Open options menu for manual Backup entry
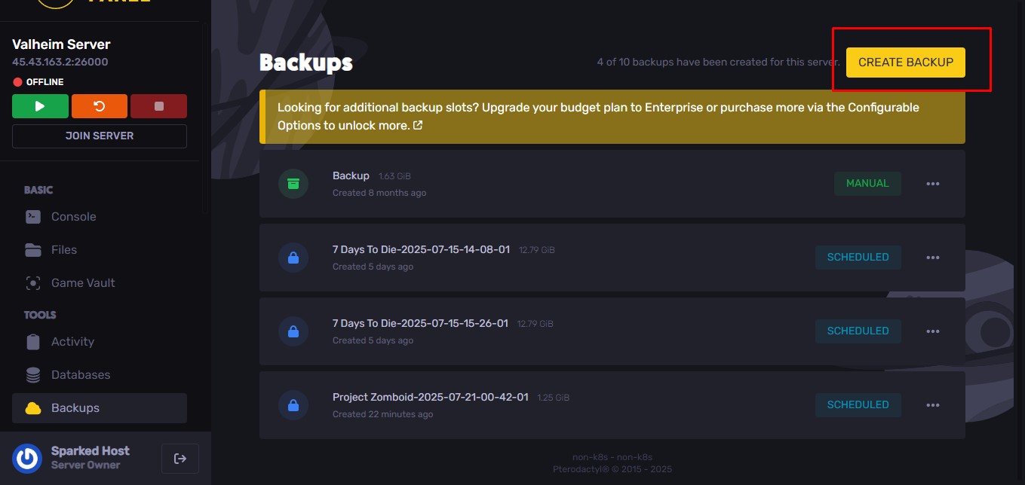Viewport: 1025px width, 485px height. point(933,184)
